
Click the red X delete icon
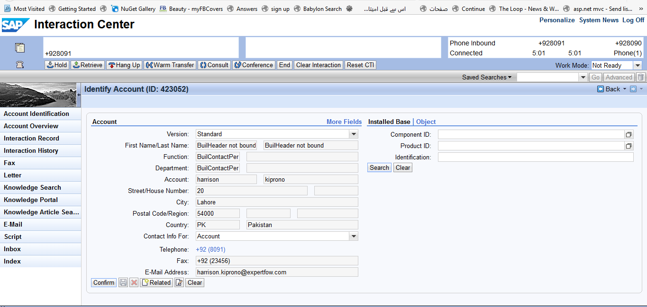pyautogui.click(x=134, y=282)
